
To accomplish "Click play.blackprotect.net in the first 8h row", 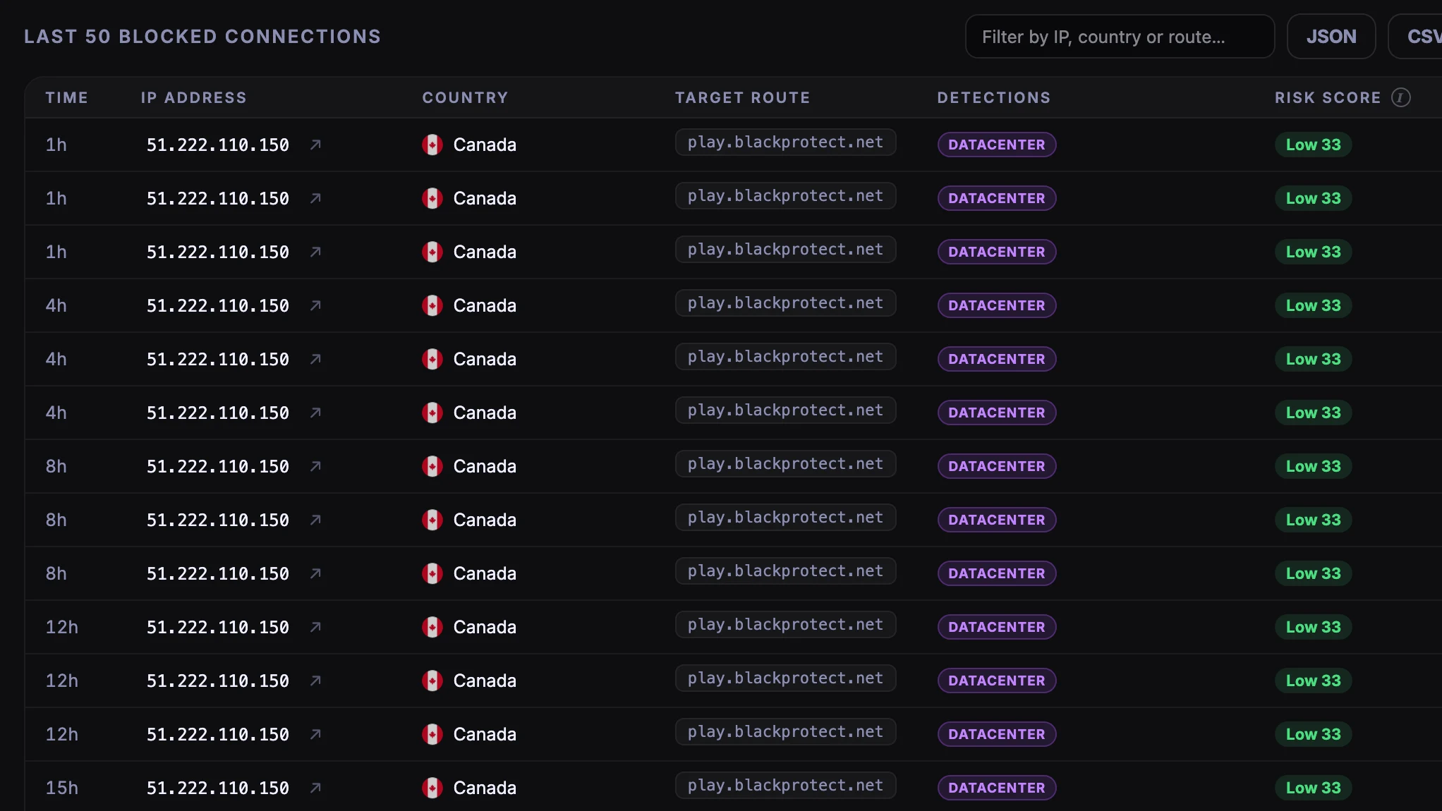I will tap(785, 464).
